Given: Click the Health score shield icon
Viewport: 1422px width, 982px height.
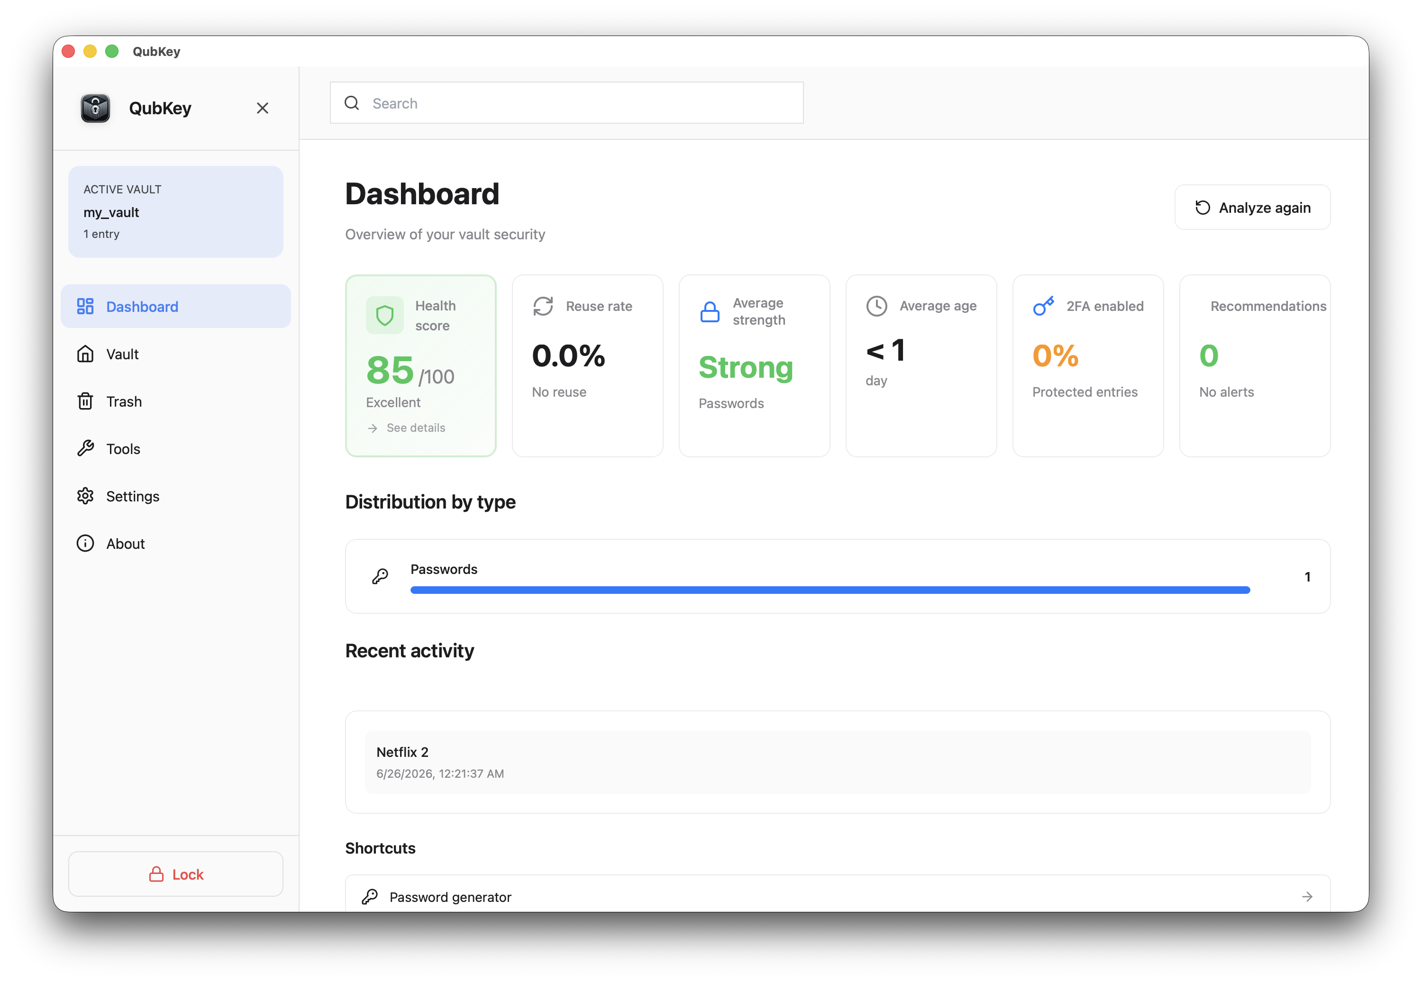Looking at the screenshot, I should (x=385, y=316).
